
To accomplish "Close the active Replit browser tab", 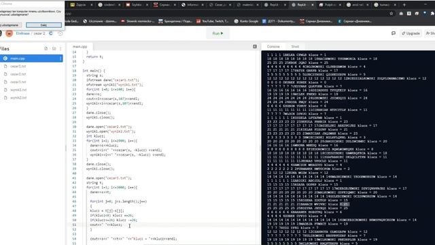I will (313, 5).
